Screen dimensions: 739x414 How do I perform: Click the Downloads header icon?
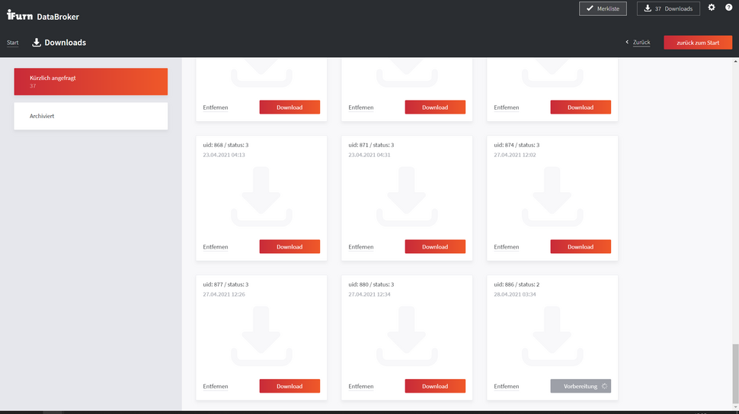tap(37, 43)
